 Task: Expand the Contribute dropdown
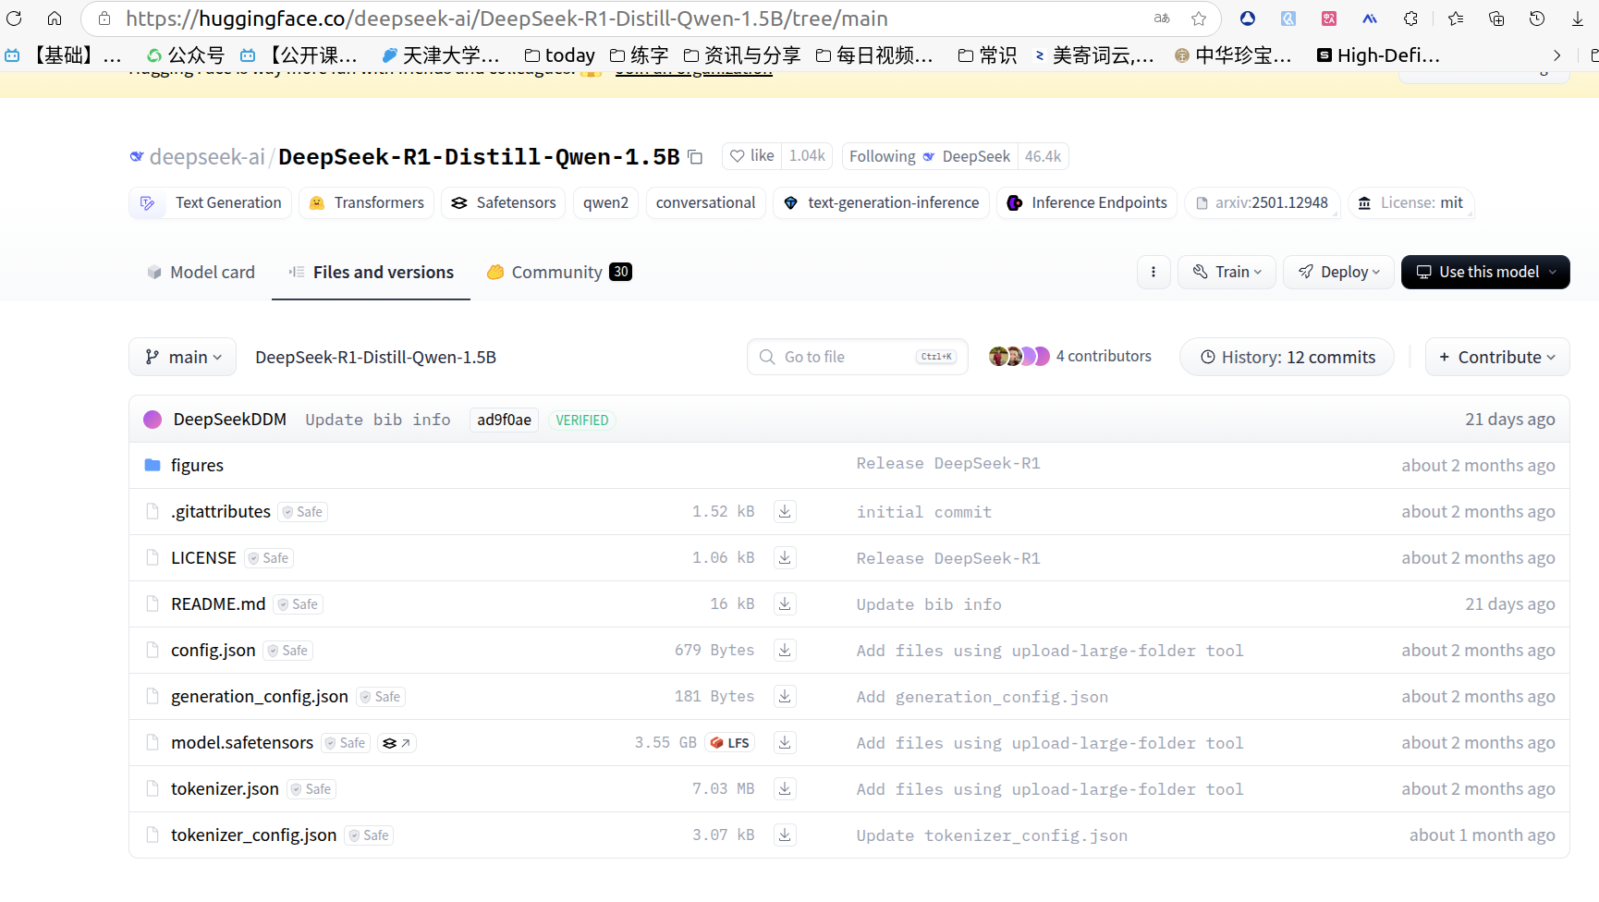(1497, 357)
